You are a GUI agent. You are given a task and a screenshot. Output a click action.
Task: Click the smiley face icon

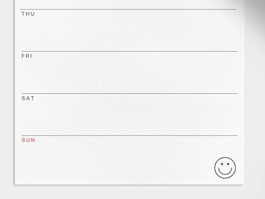(225, 168)
